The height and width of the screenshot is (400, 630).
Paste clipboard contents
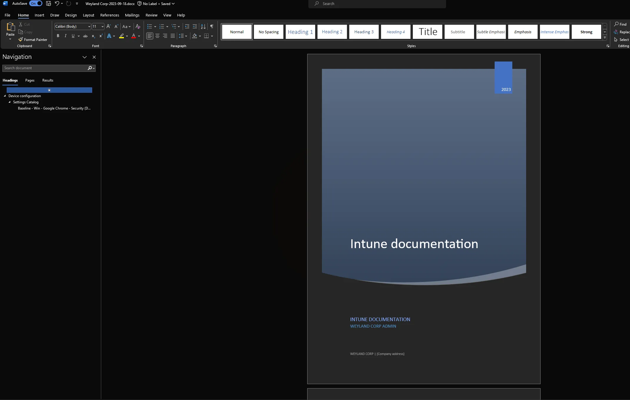click(x=10, y=29)
